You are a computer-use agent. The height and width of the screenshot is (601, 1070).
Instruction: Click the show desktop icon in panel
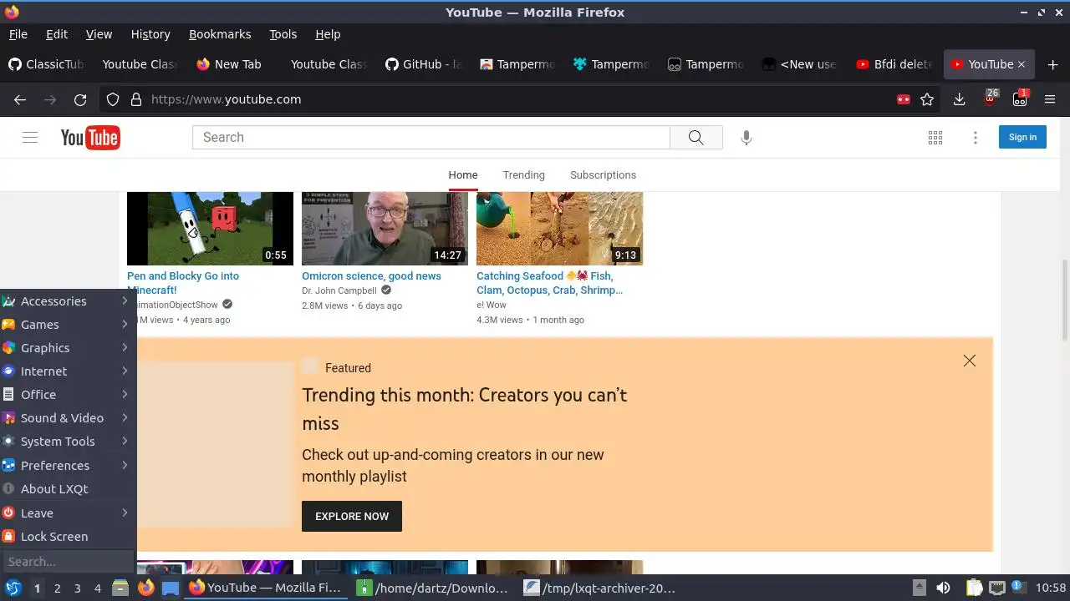[171, 588]
